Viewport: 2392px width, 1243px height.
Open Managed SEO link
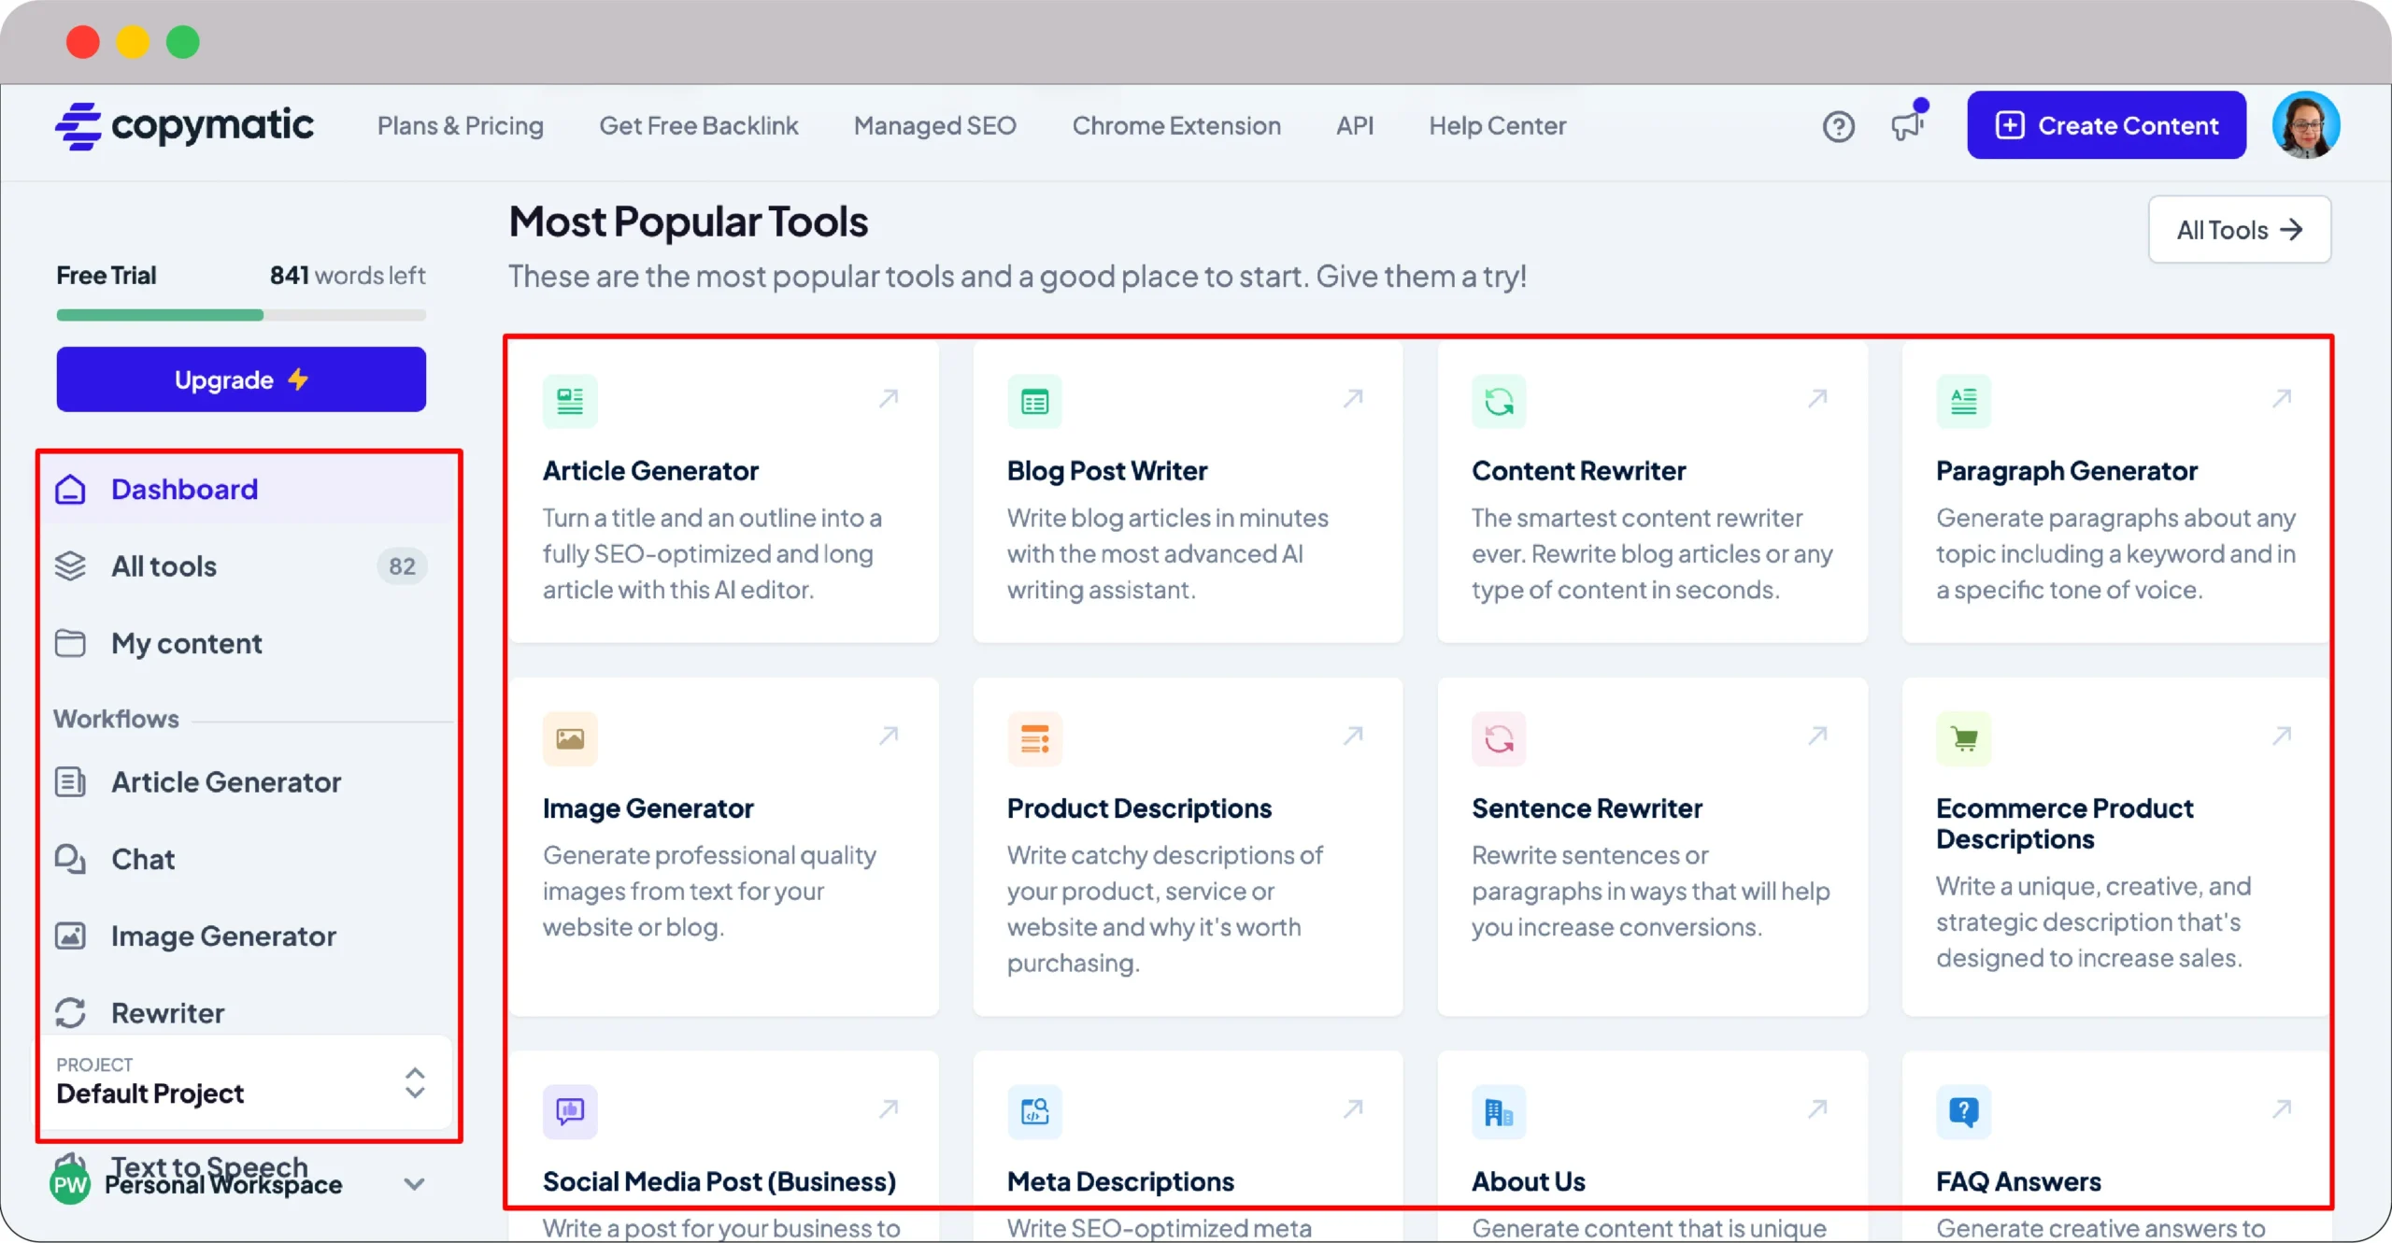(x=934, y=126)
